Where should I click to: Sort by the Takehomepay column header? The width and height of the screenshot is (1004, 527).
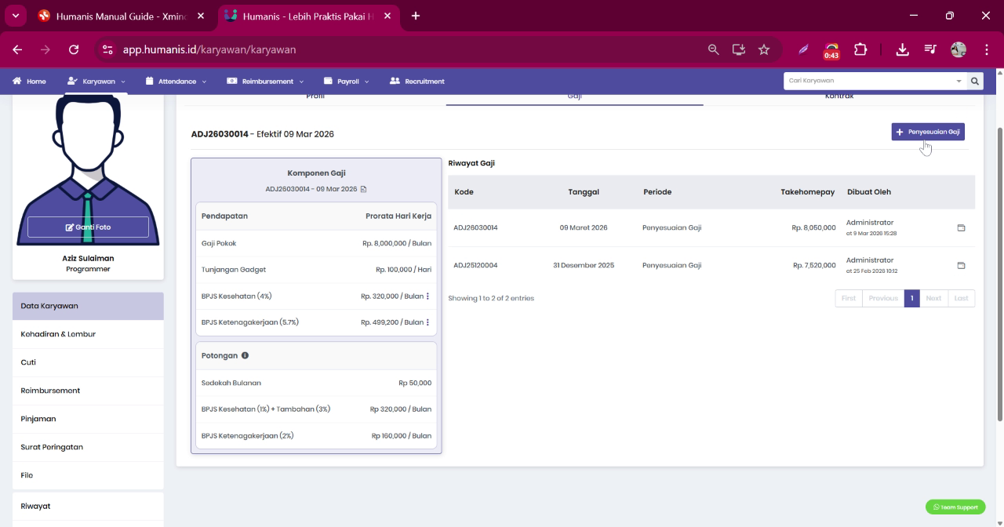coord(808,192)
